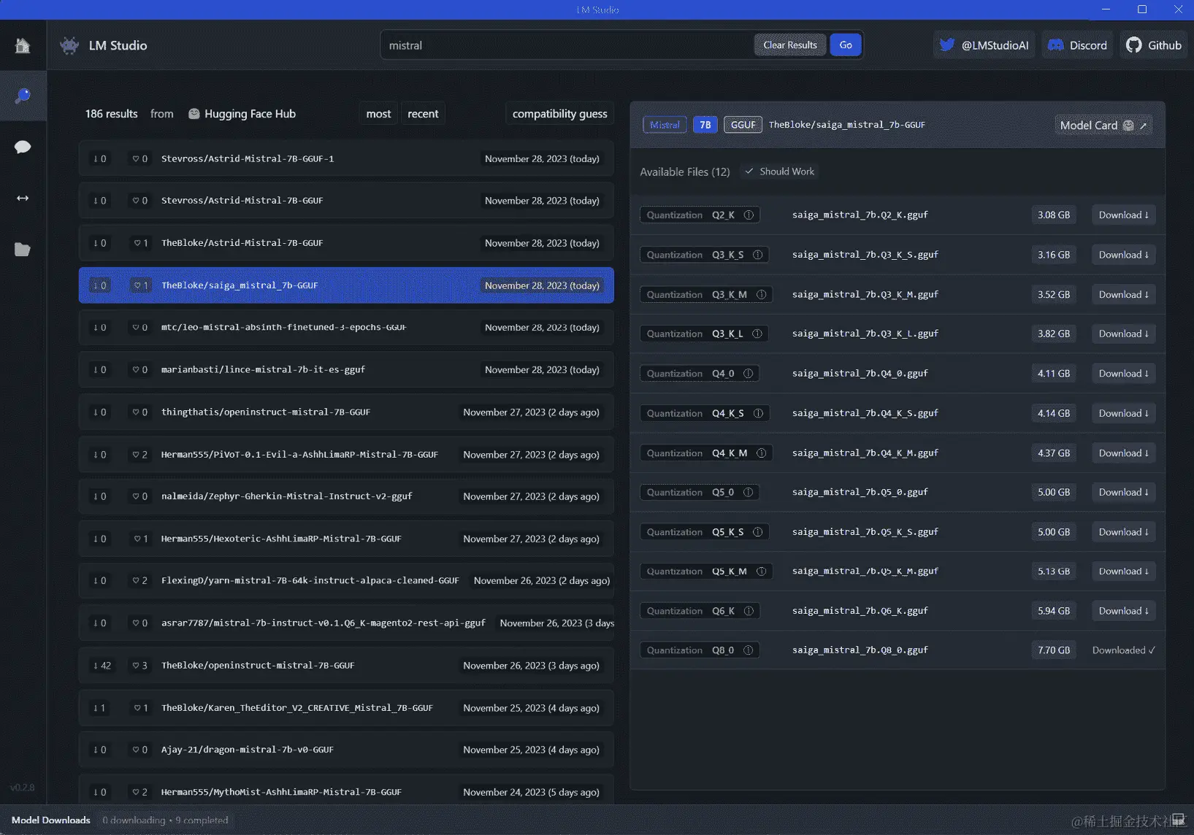Click the search field containing mistral
Image resolution: width=1194 pixels, height=835 pixels.
567,45
